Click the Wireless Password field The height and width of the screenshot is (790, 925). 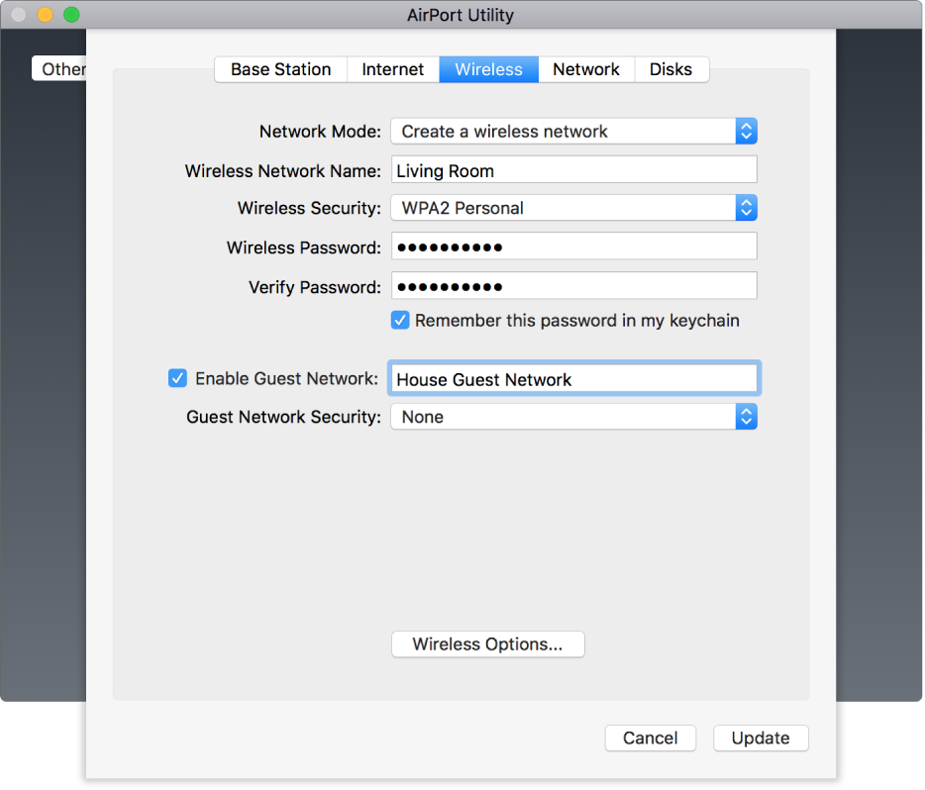tap(573, 247)
